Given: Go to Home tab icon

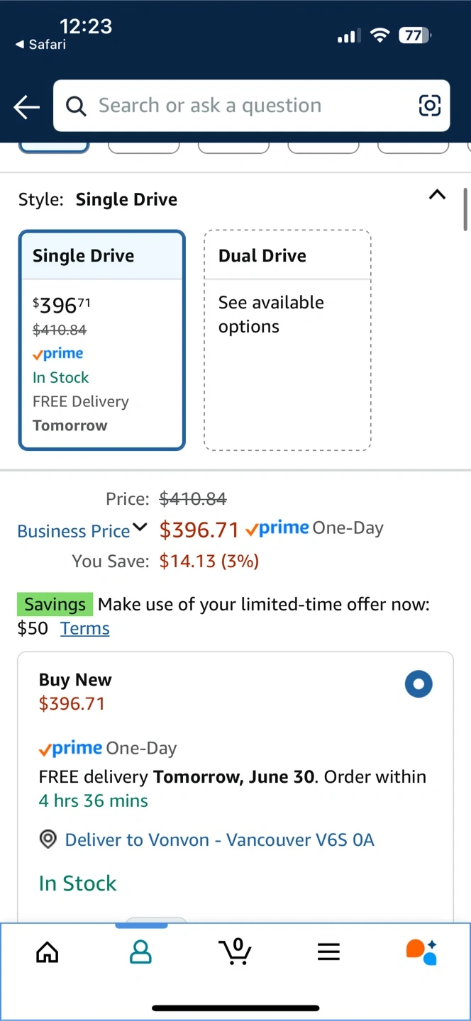Looking at the screenshot, I should pos(48,952).
